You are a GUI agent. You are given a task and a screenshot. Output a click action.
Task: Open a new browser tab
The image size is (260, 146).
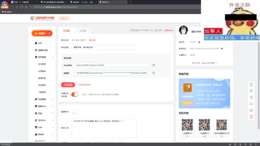click(130, 2)
